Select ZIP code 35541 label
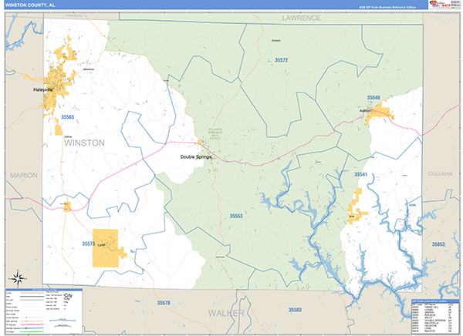Viewport: 463px width, 336px height. (361, 175)
